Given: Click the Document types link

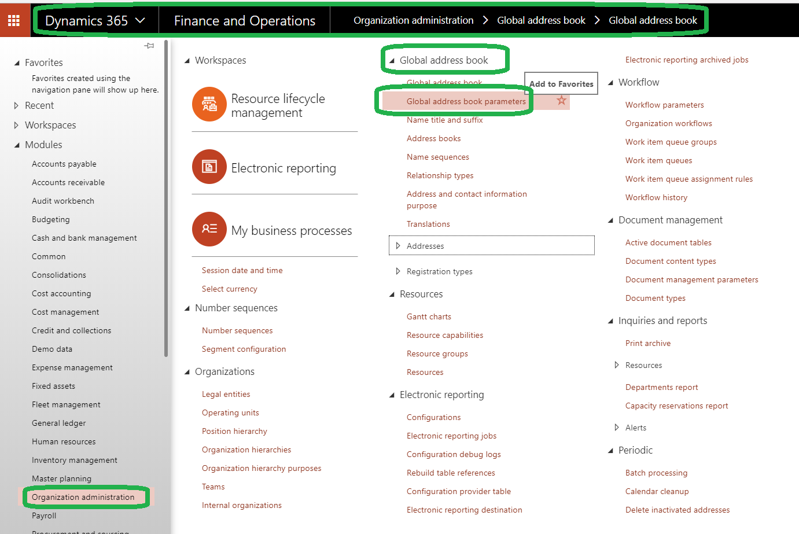Looking at the screenshot, I should click(656, 298).
